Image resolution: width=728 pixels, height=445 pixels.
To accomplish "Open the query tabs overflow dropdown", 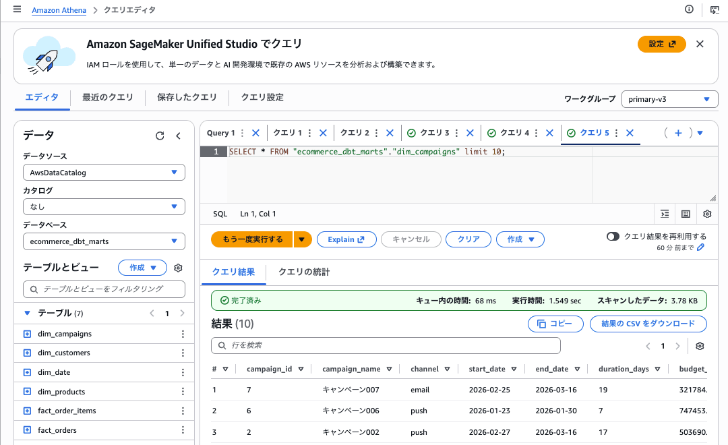I will click(700, 133).
